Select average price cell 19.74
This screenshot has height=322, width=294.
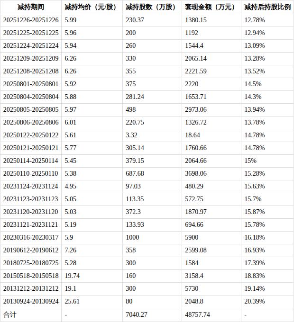coord(72,276)
